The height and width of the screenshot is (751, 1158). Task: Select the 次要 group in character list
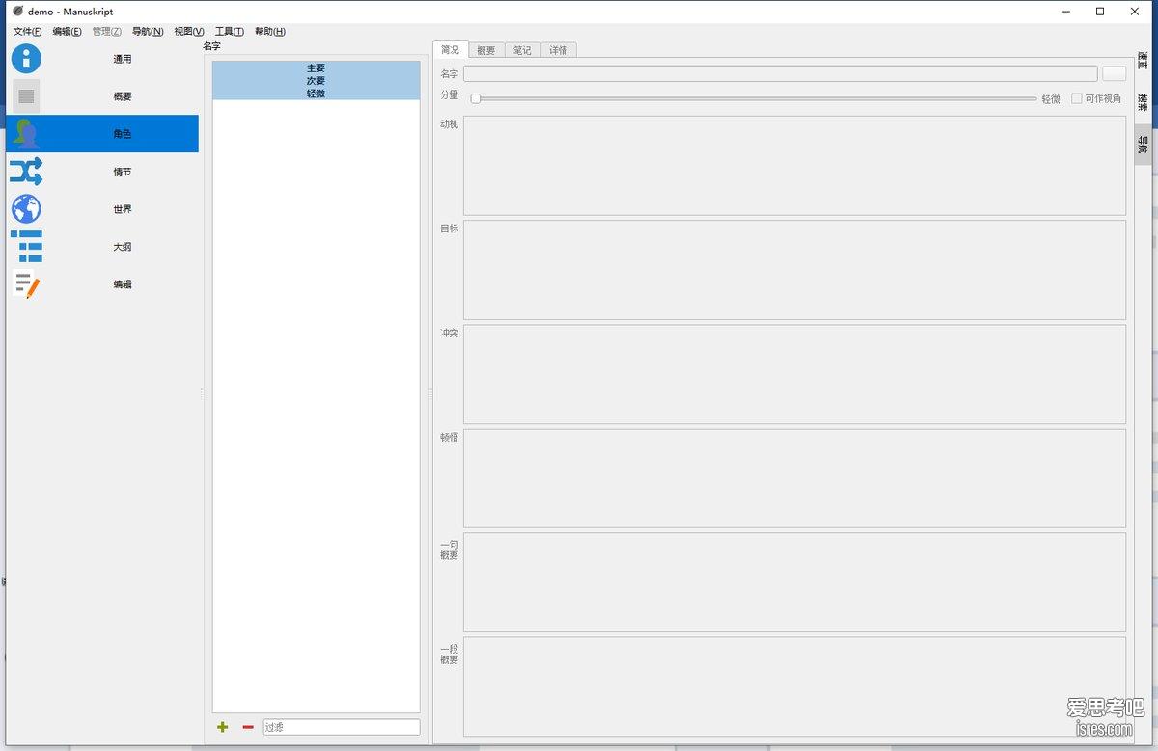[x=317, y=81]
